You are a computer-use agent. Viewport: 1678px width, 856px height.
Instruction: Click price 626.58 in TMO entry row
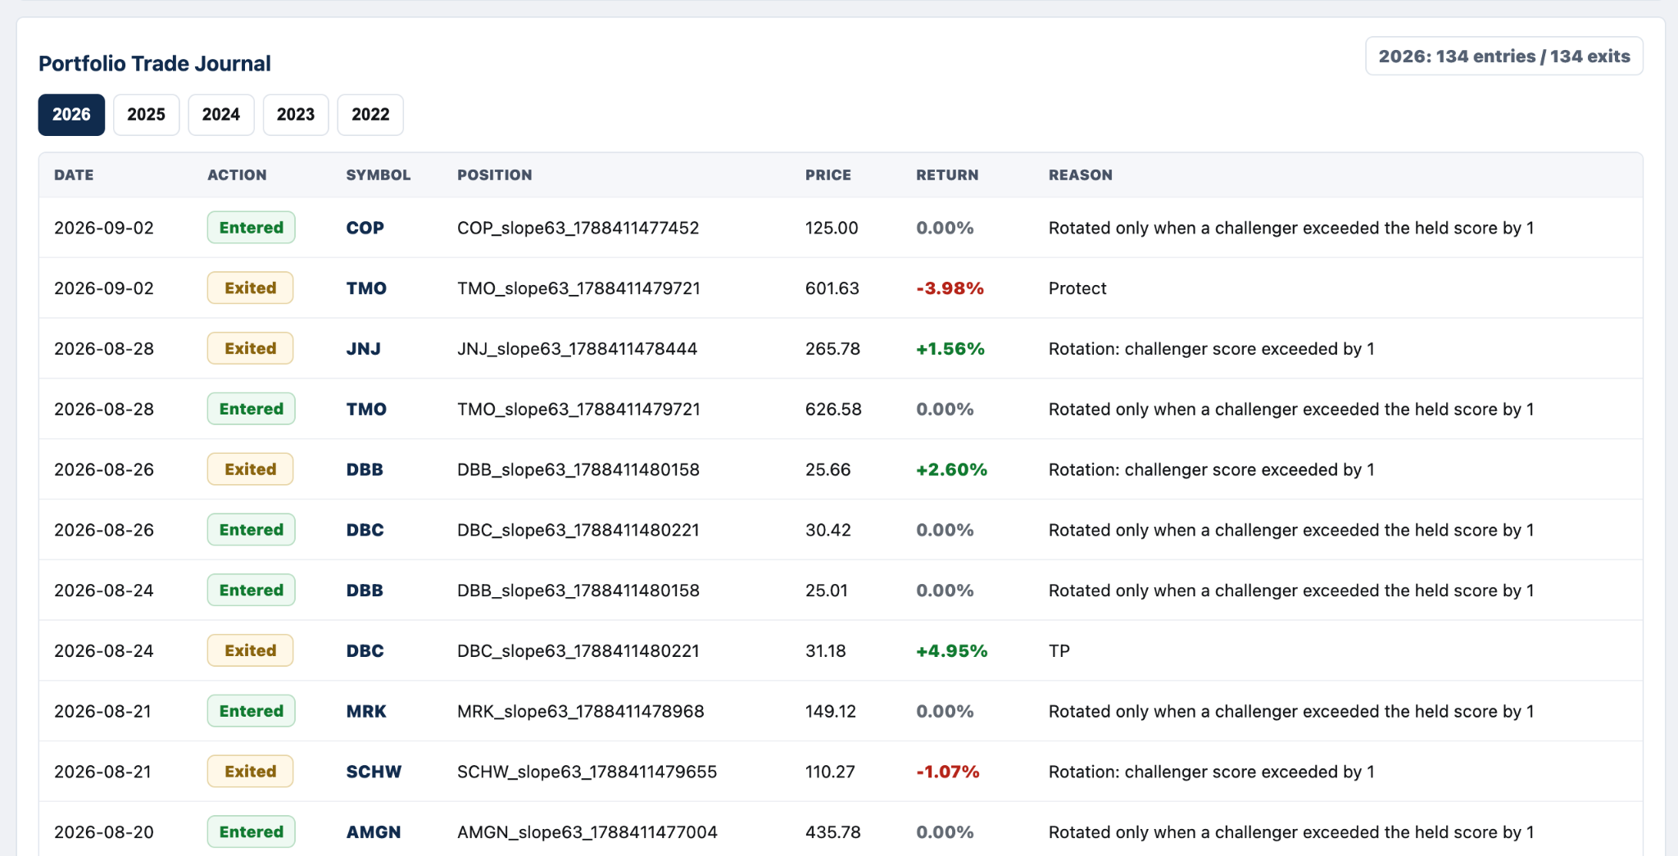pos(833,409)
